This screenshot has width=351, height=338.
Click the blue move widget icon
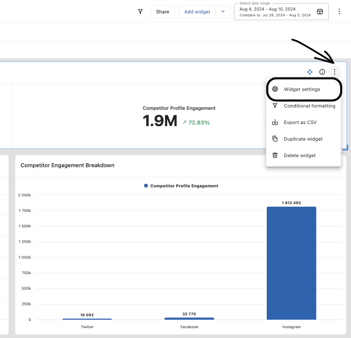point(310,72)
